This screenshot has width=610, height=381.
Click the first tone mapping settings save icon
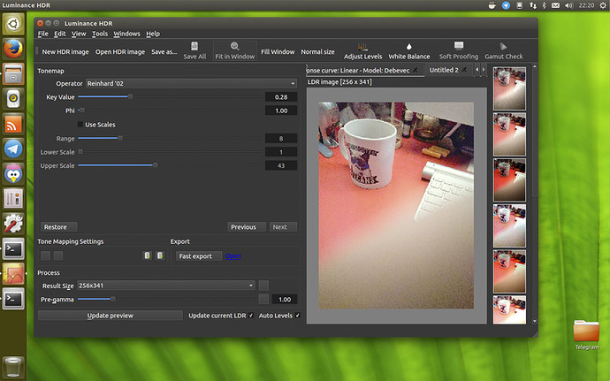click(x=147, y=255)
